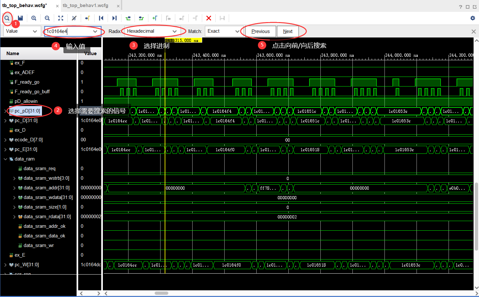
Task: Click the Zoom Out icon
Action: [x=47, y=18]
